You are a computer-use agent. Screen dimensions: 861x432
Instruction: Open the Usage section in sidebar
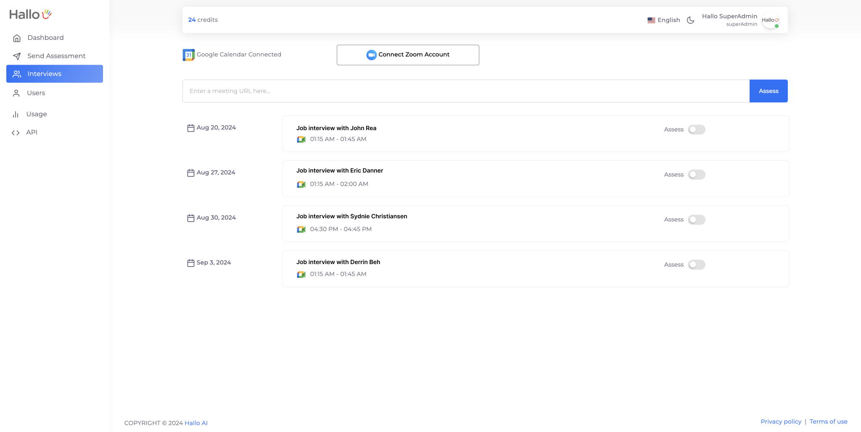tap(37, 114)
